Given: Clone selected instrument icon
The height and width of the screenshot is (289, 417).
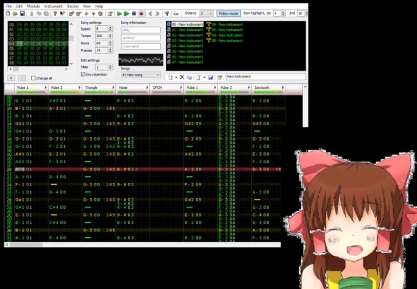Looking at the screenshot, I should pos(189,77).
